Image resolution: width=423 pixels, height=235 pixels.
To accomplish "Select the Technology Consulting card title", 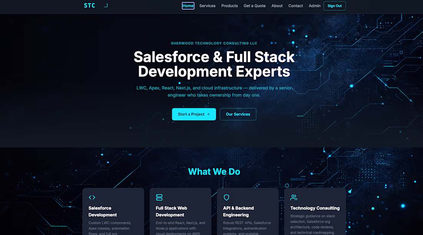I will [315, 208].
